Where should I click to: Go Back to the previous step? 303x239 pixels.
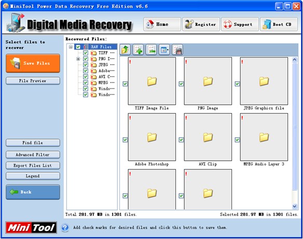click(33, 192)
